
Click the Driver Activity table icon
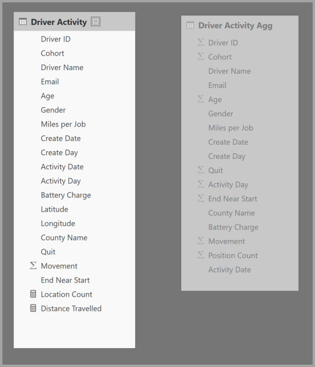[x=22, y=22]
